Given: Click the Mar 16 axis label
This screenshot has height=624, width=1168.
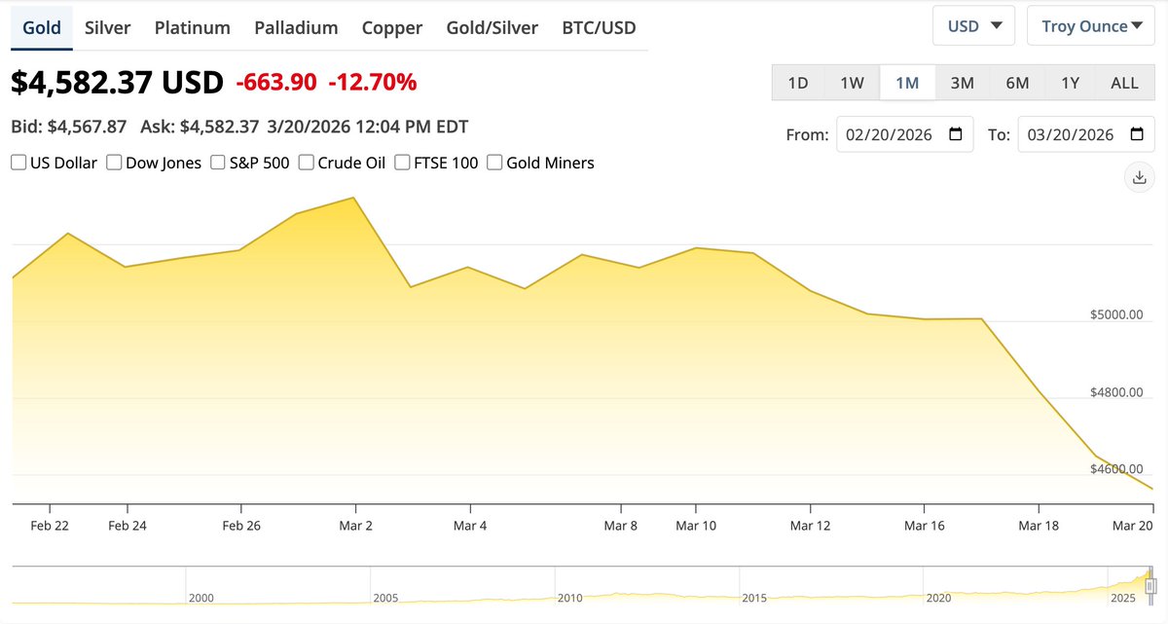Looking at the screenshot, I should 923,526.
